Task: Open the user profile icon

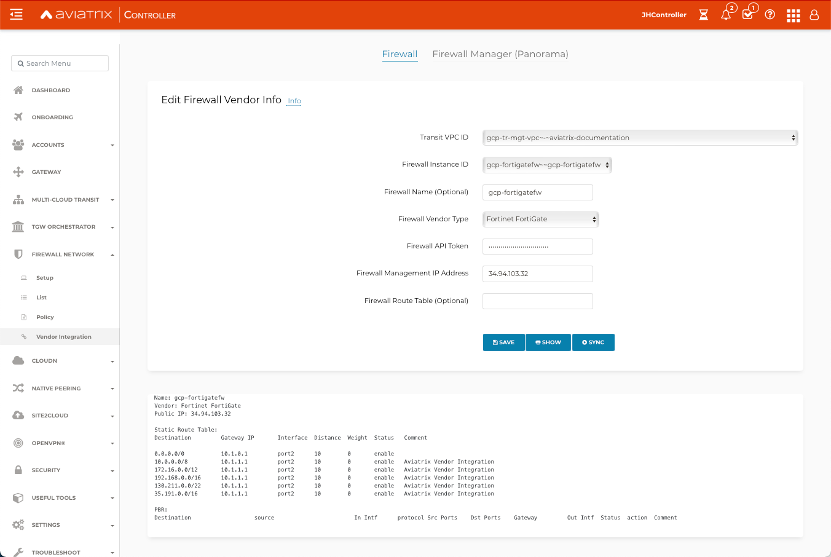Action: (x=814, y=15)
